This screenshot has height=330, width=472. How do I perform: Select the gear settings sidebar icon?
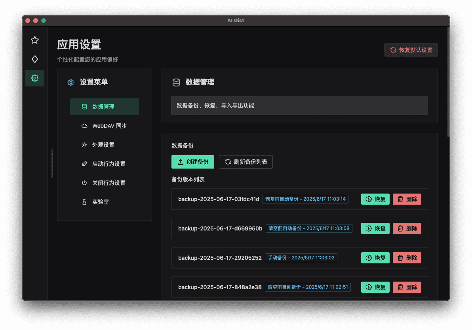click(35, 78)
